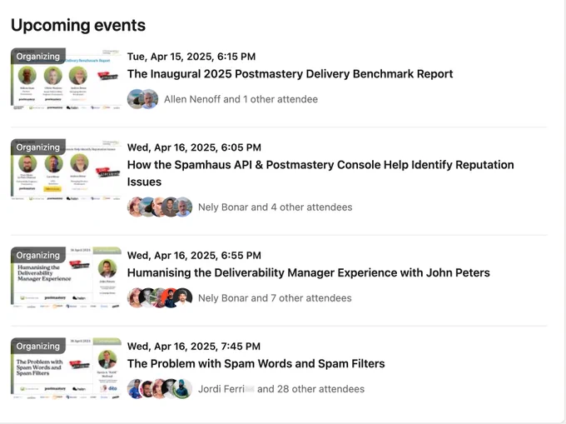This screenshot has width=566, height=424.
Task: Click attendee avatar stack beside Jordi Ferri
Action: (160, 389)
